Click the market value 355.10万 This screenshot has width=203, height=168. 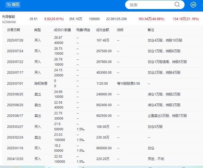click(x=76, y=19)
